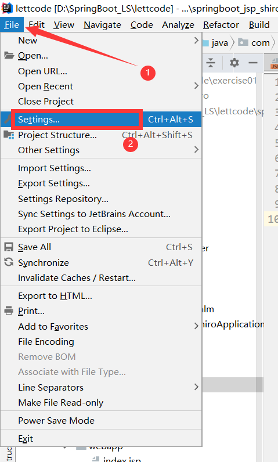Click the Synchronize refresh icon
The image size is (278, 462).
[x=9, y=262]
